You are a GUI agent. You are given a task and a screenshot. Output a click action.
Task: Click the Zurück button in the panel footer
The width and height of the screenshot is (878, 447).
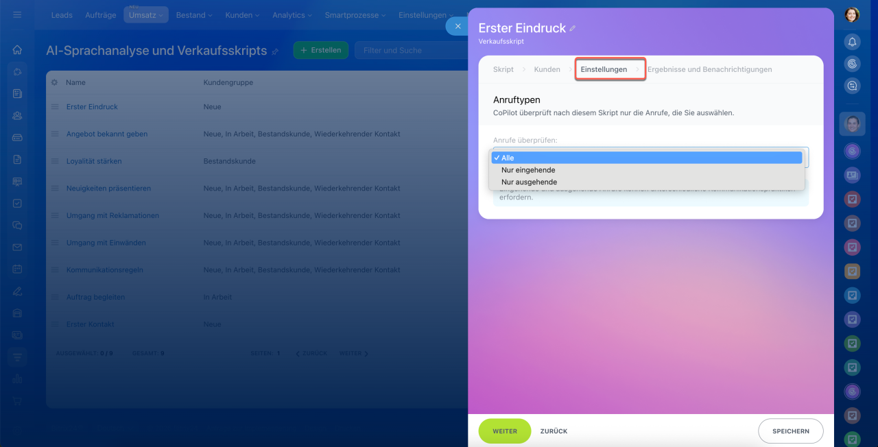[x=554, y=431]
